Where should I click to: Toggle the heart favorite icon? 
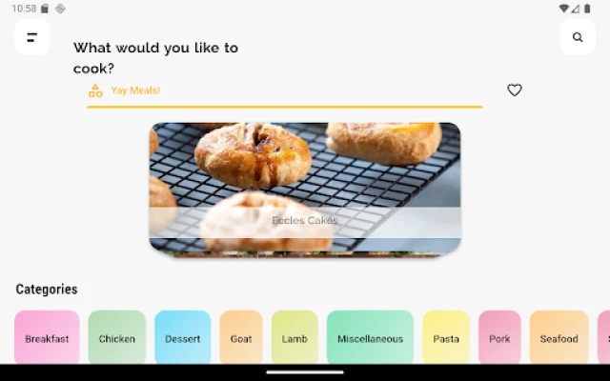[x=515, y=90]
